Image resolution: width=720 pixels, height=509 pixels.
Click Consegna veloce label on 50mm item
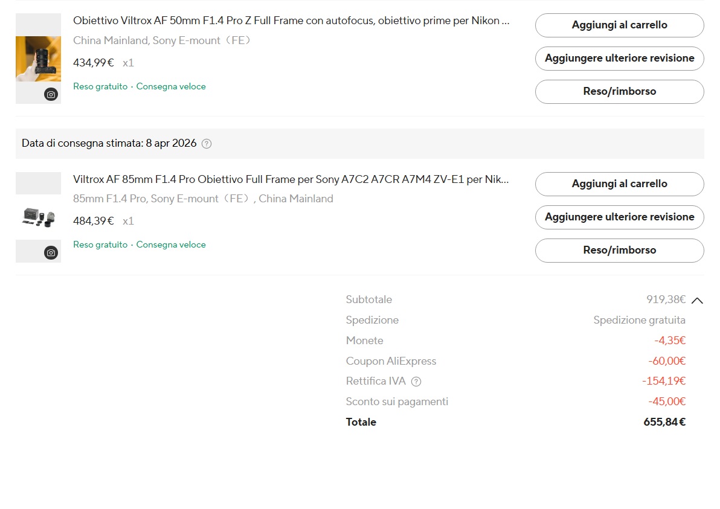171,86
